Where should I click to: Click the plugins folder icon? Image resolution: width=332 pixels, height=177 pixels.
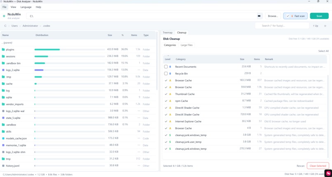3,50
